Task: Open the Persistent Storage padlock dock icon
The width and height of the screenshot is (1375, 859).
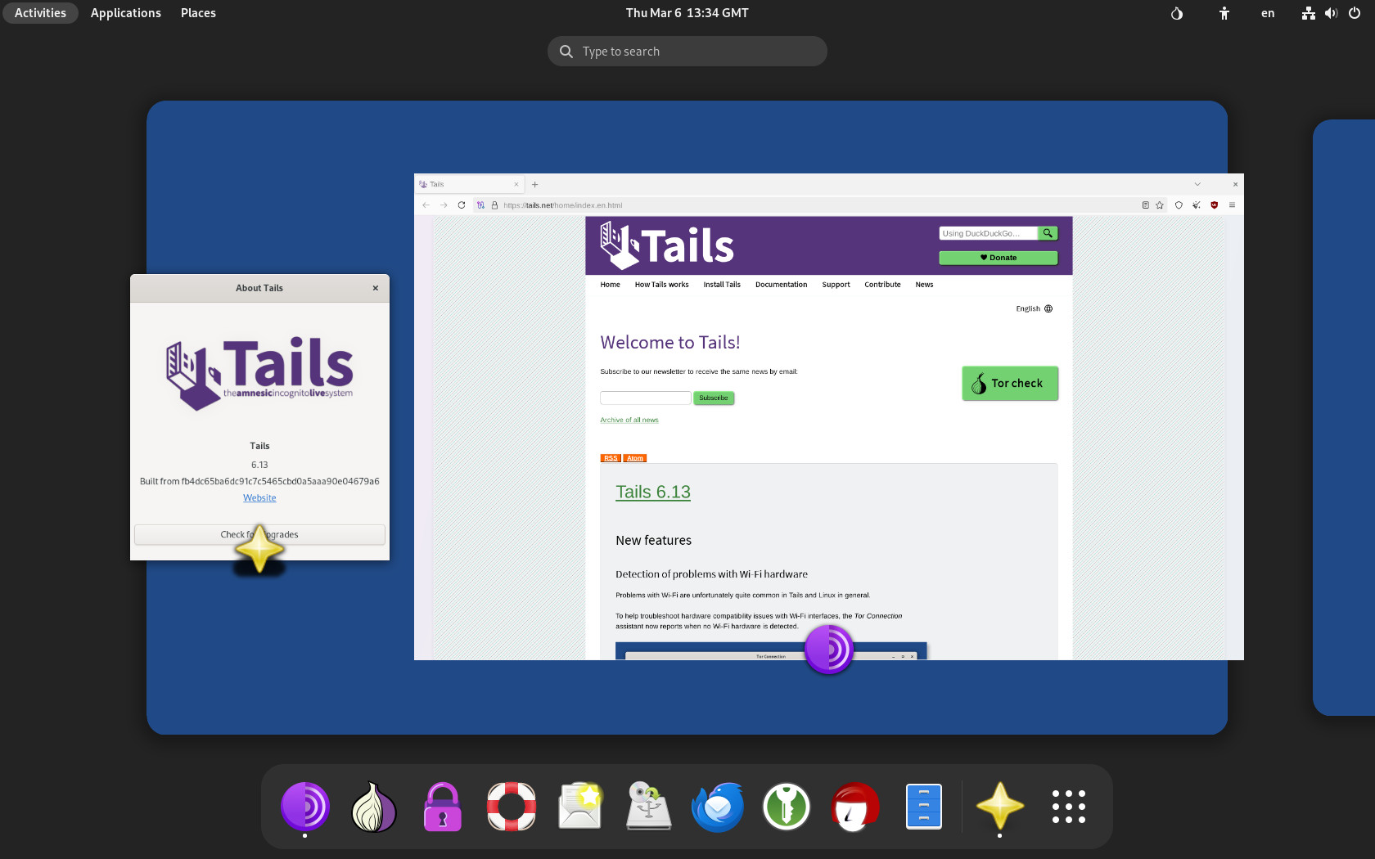Action: (x=443, y=807)
